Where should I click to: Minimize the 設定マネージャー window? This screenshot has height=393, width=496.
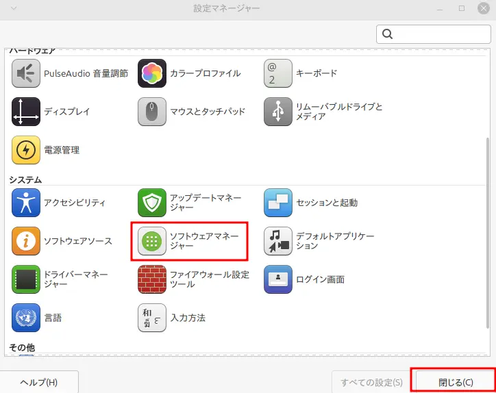[x=440, y=8]
